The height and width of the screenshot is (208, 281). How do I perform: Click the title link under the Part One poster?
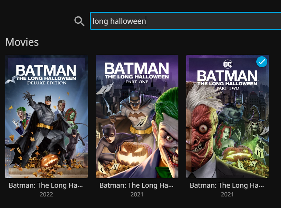pos(137,185)
